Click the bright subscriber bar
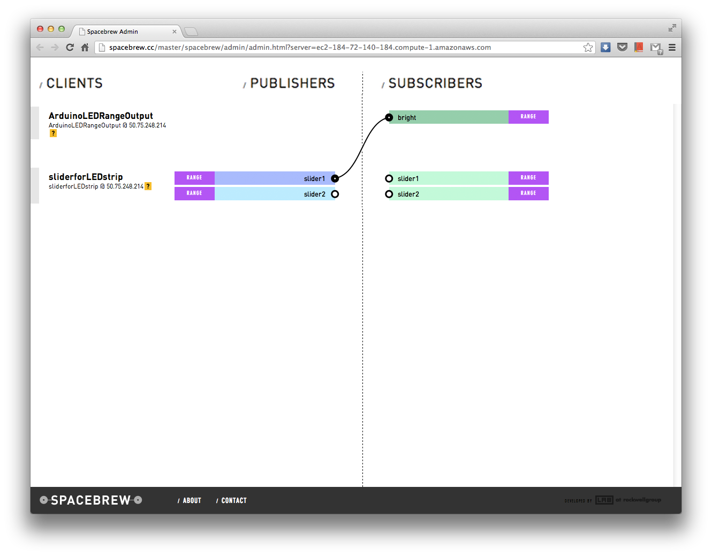 (x=449, y=117)
